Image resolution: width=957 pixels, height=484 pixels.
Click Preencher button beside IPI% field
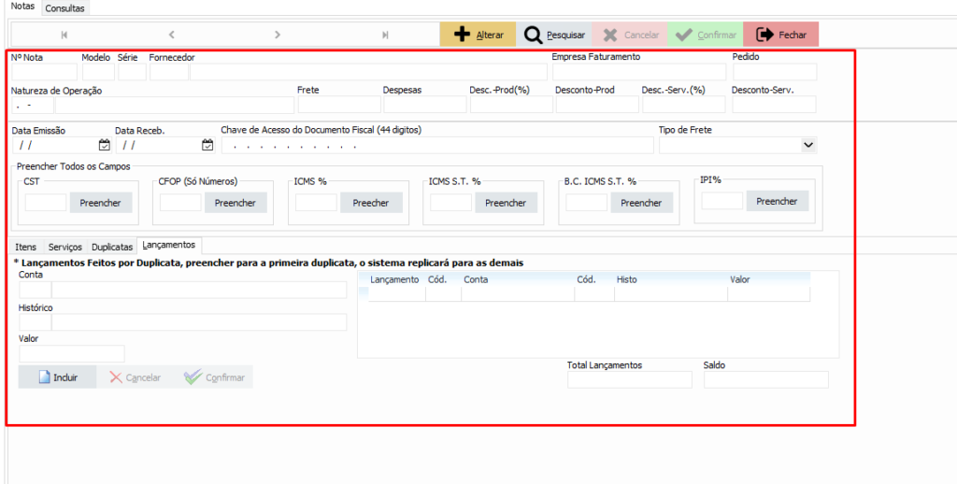pyautogui.click(x=777, y=201)
